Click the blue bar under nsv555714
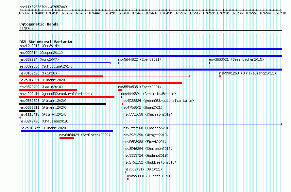Screen dimensions: 291x192 pos(150,56)
